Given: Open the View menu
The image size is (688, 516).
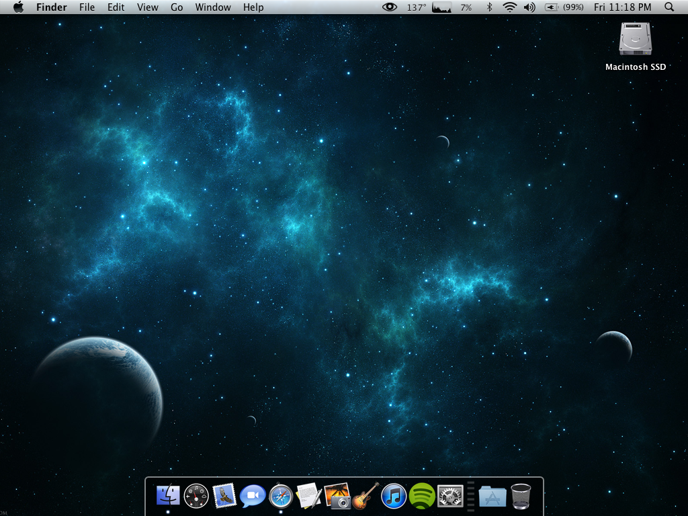Looking at the screenshot, I should pos(147,7).
